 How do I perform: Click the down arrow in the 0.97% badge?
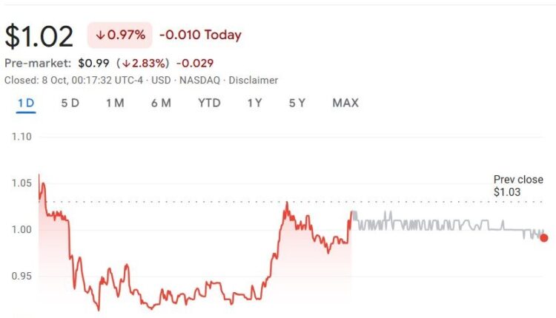[100, 35]
